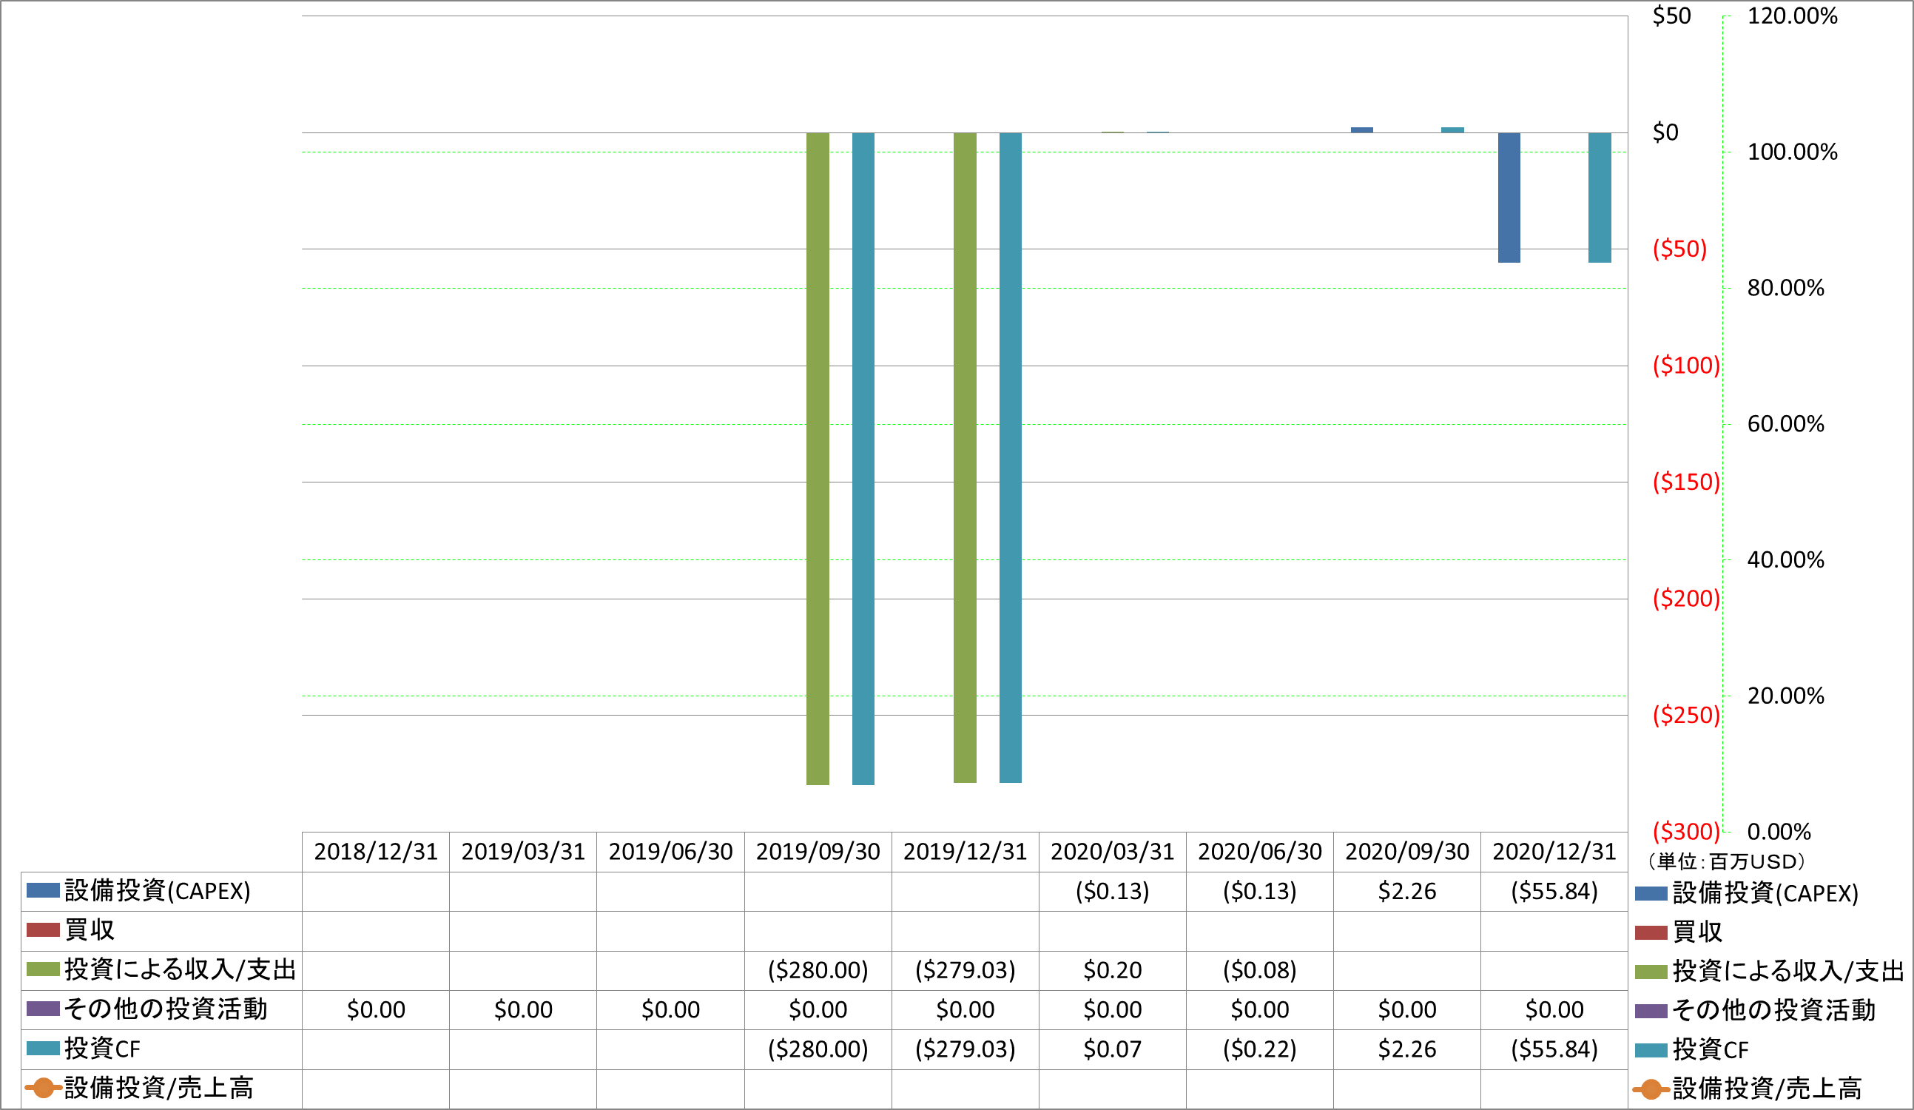
Task: Click the red ($300) axis label
Action: (1686, 832)
